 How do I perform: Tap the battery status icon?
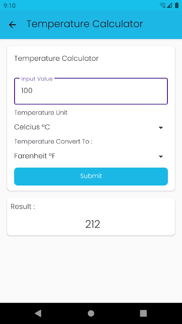click(177, 5)
